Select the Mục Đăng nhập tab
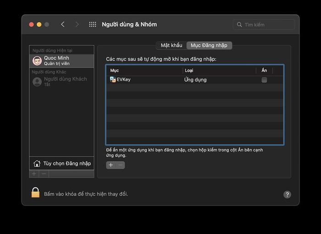The width and height of the screenshot is (321, 234). click(x=209, y=45)
